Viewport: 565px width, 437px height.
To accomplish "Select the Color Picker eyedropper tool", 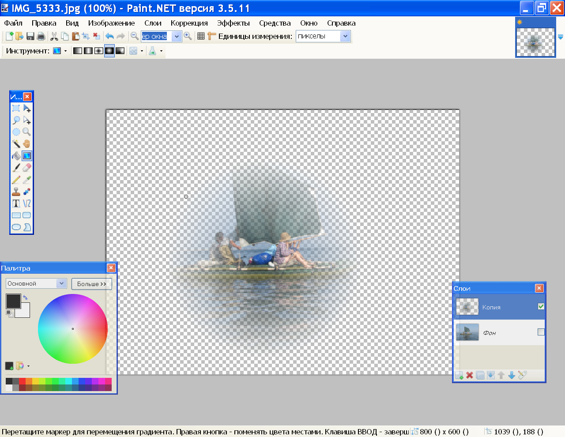I will point(27,180).
